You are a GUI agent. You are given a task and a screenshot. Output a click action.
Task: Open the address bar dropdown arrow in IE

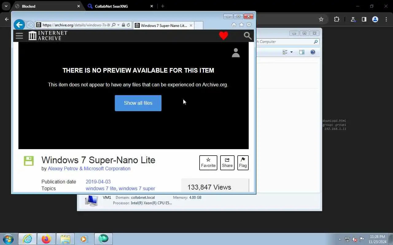[x=118, y=25]
